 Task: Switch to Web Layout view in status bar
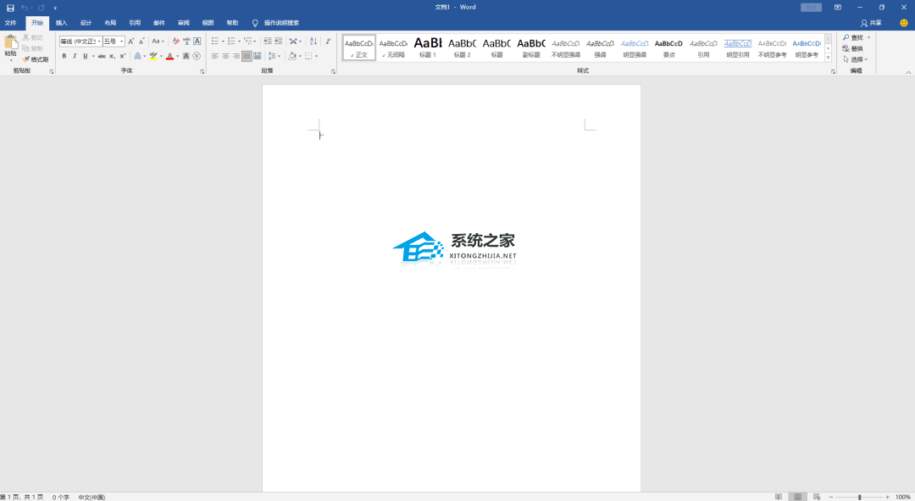click(817, 497)
